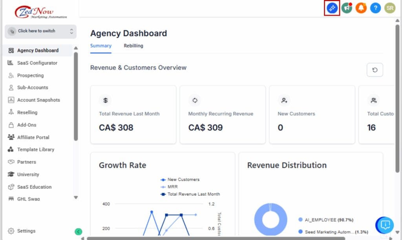Select the Summary tab
402x240 pixels.
[100, 46]
